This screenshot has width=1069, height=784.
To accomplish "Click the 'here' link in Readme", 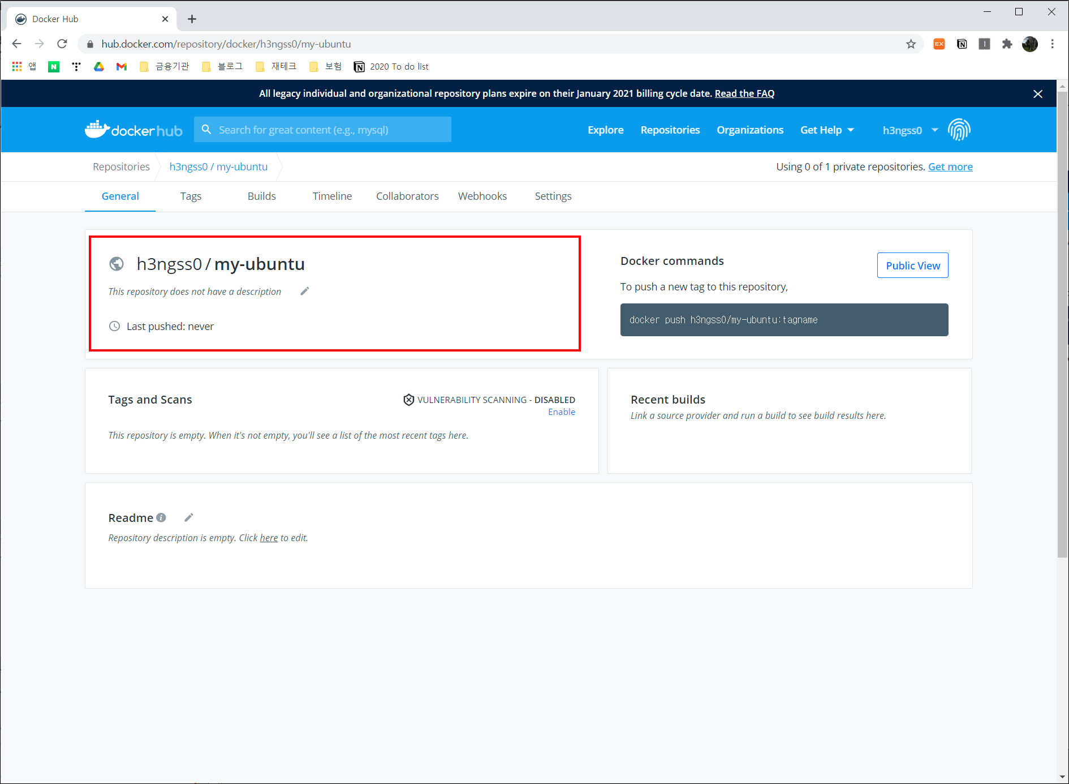I will click(269, 538).
